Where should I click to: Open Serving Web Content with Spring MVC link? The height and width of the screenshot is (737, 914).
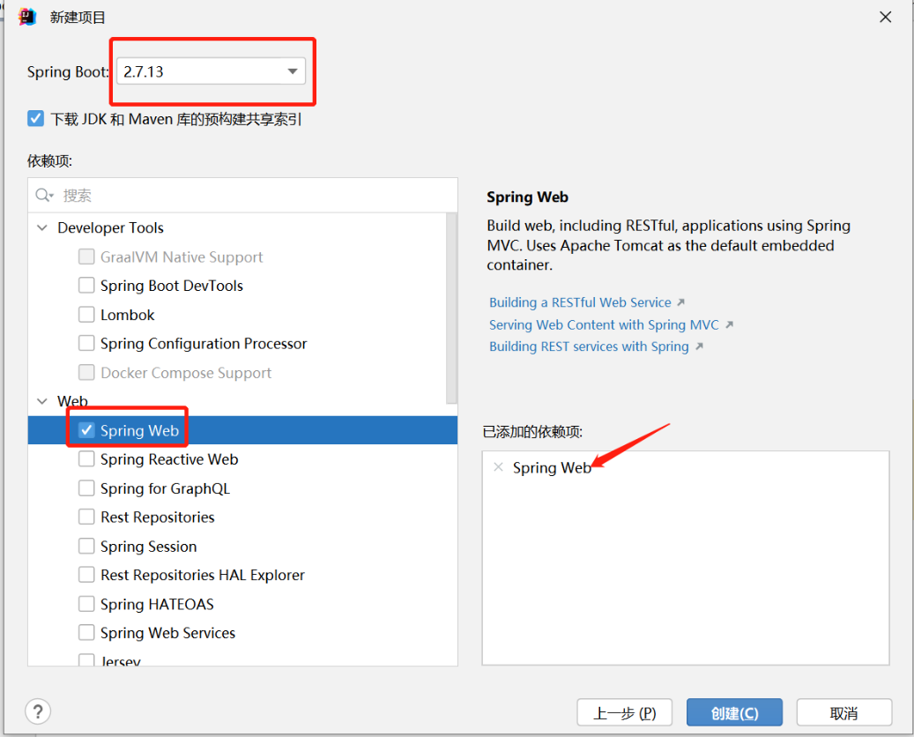tap(604, 324)
